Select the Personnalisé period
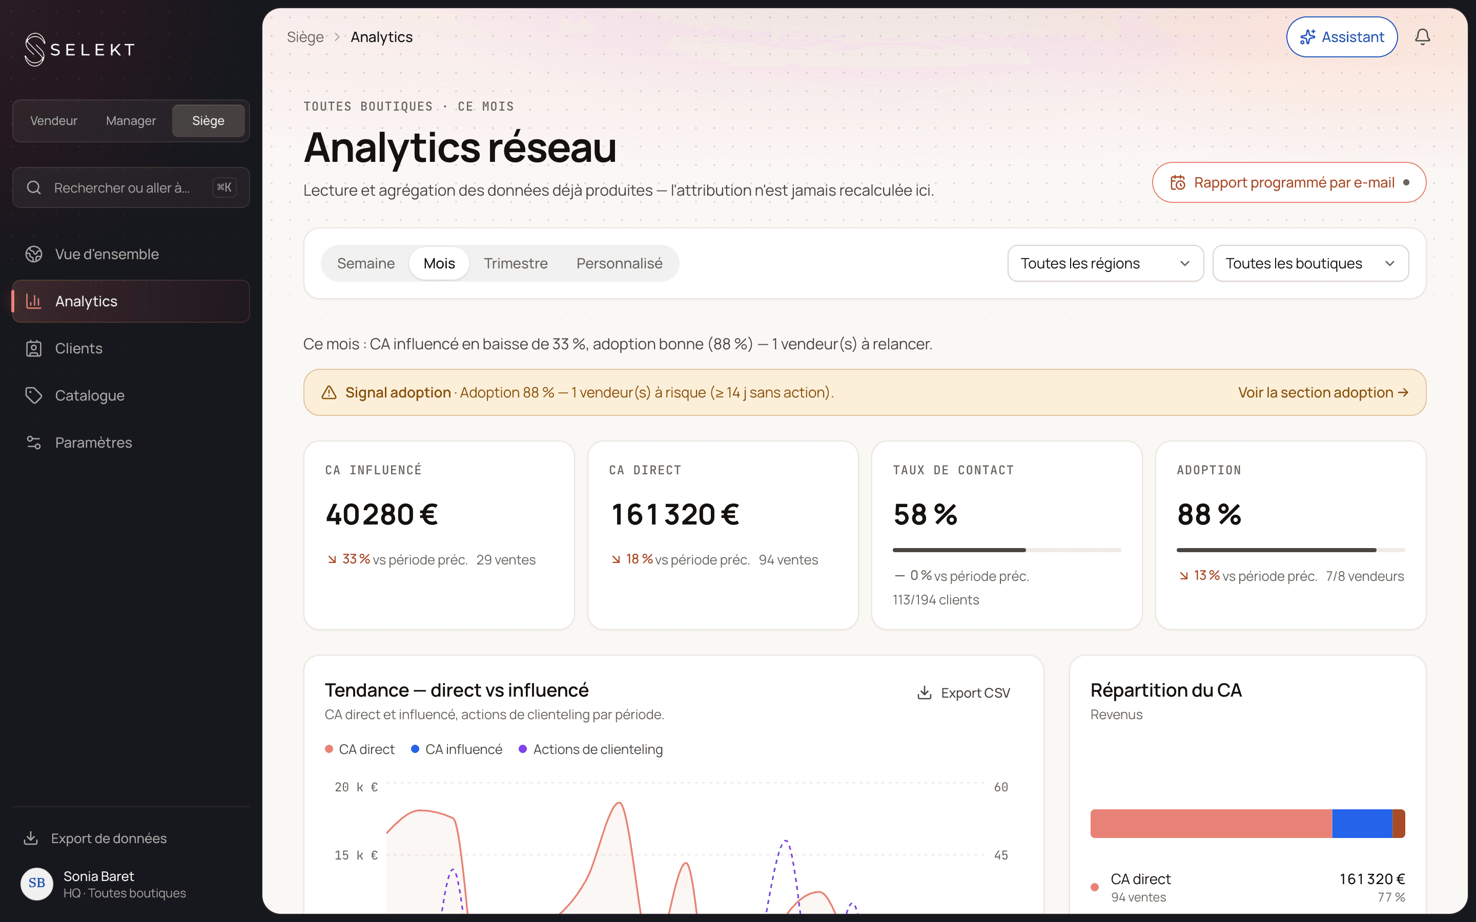The image size is (1476, 922). pos(619,263)
